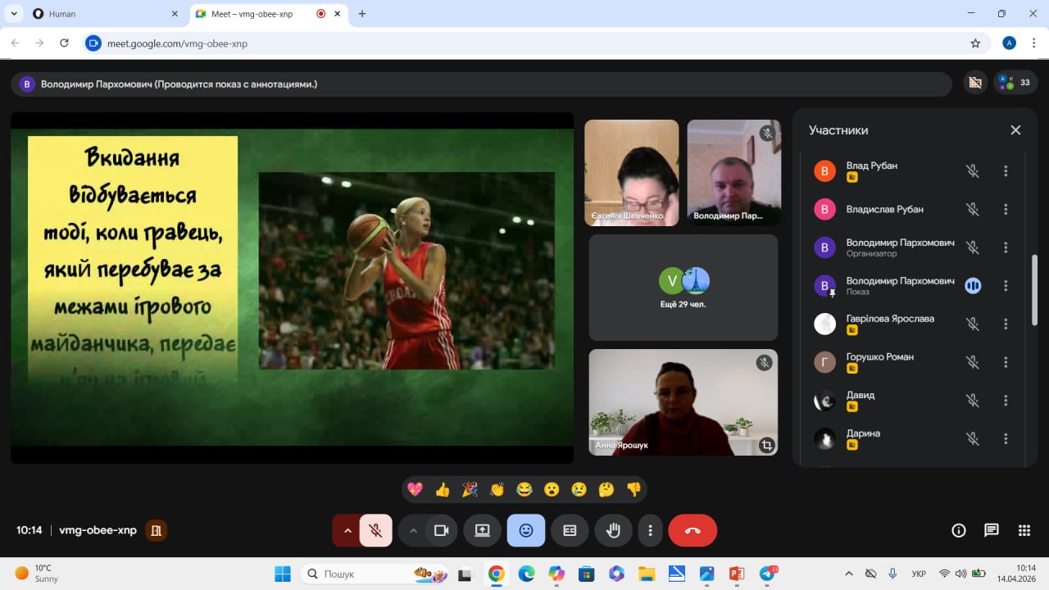Open the emoji reactions button

(525, 530)
